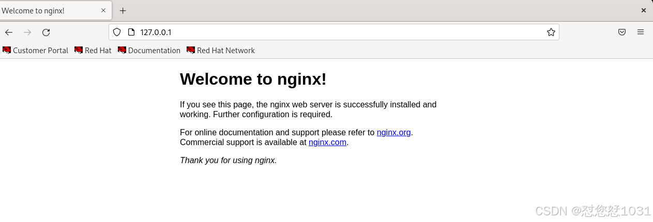The image size is (653, 222).
Task: Open the Customer Portal bookmark
Action: 36,50
